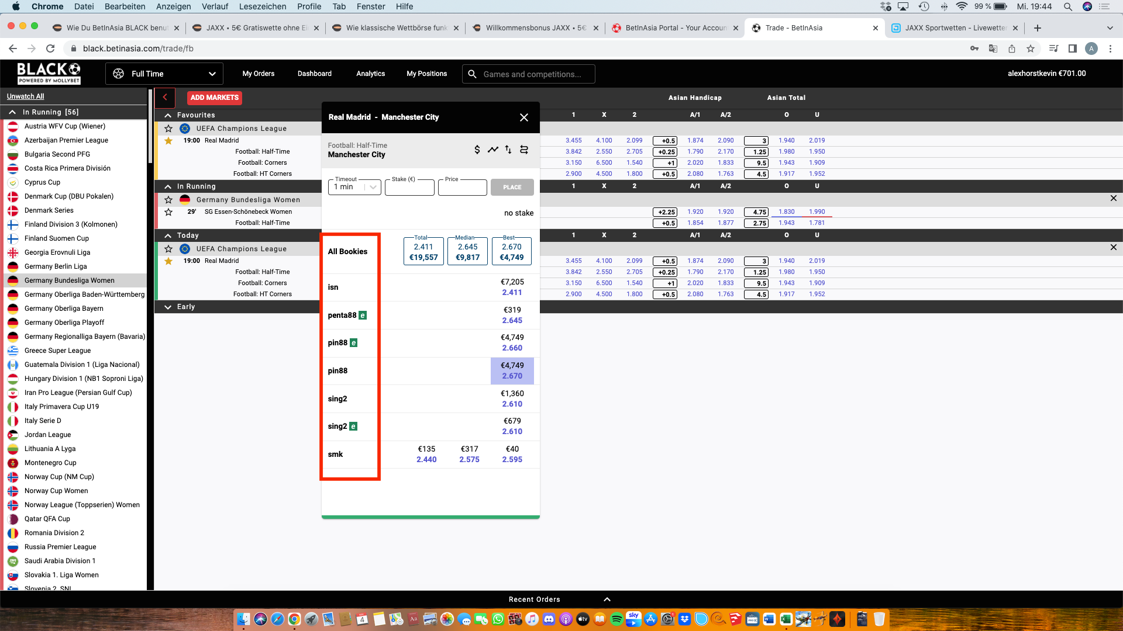Image resolution: width=1123 pixels, height=631 pixels.
Task: Open Analytics page
Action: pyautogui.click(x=371, y=74)
